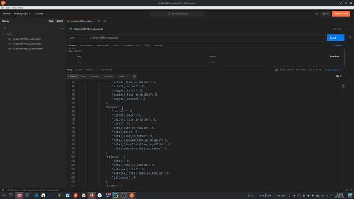Open the Send options dropdown arrow
354x199 pixels.
coord(341,38)
